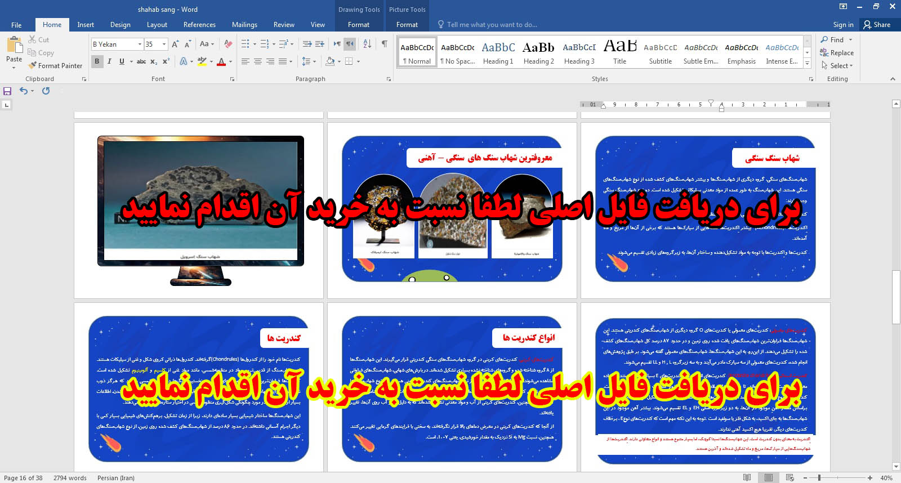Open the Numbering list dropdown arrow
The height and width of the screenshot is (483, 901).
[274, 44]
